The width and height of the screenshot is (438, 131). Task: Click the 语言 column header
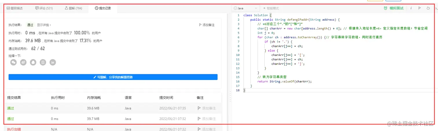click(128, 98)
